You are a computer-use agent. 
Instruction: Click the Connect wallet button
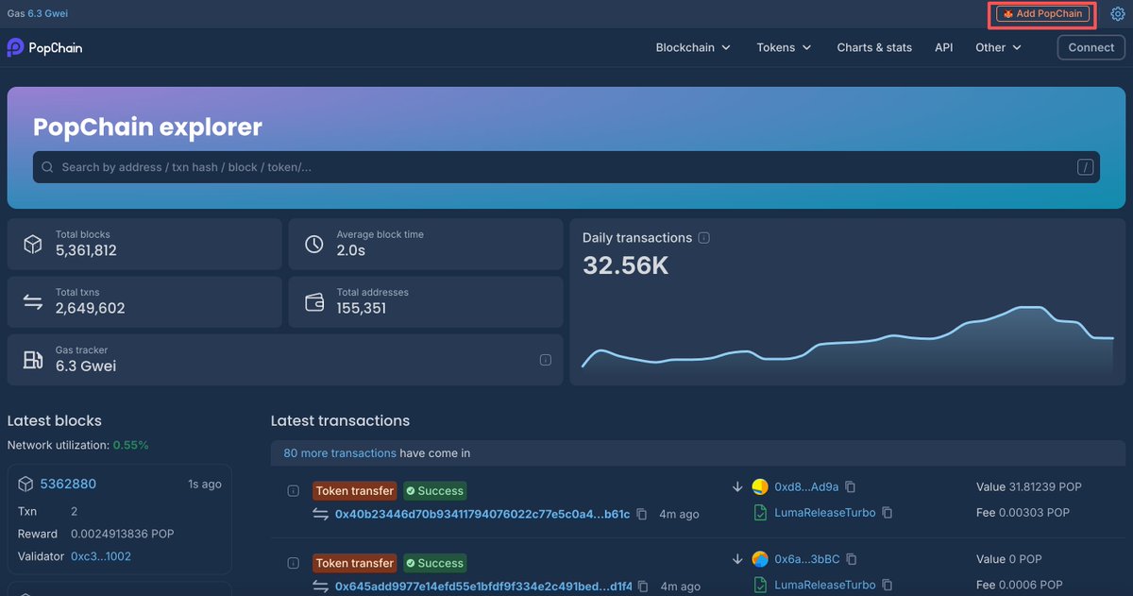click(x=1091, y=47)
